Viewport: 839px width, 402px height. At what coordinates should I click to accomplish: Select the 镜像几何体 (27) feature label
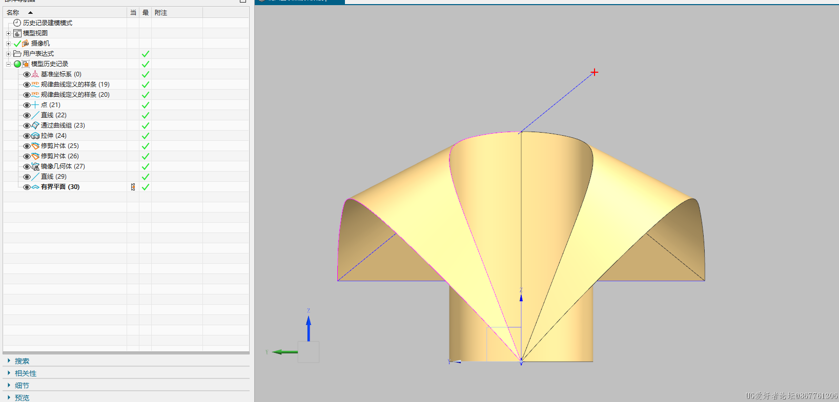pyautogui.click(x=63, y=166)
